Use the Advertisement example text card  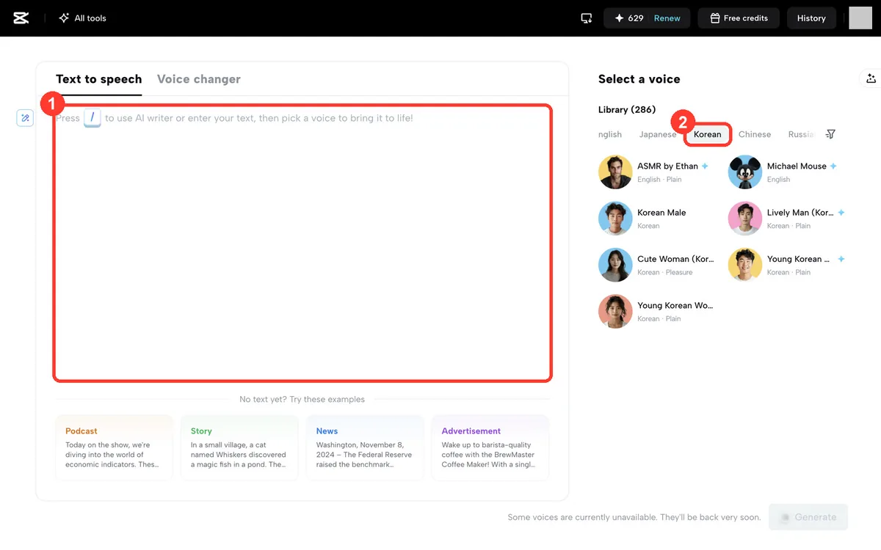490,447
